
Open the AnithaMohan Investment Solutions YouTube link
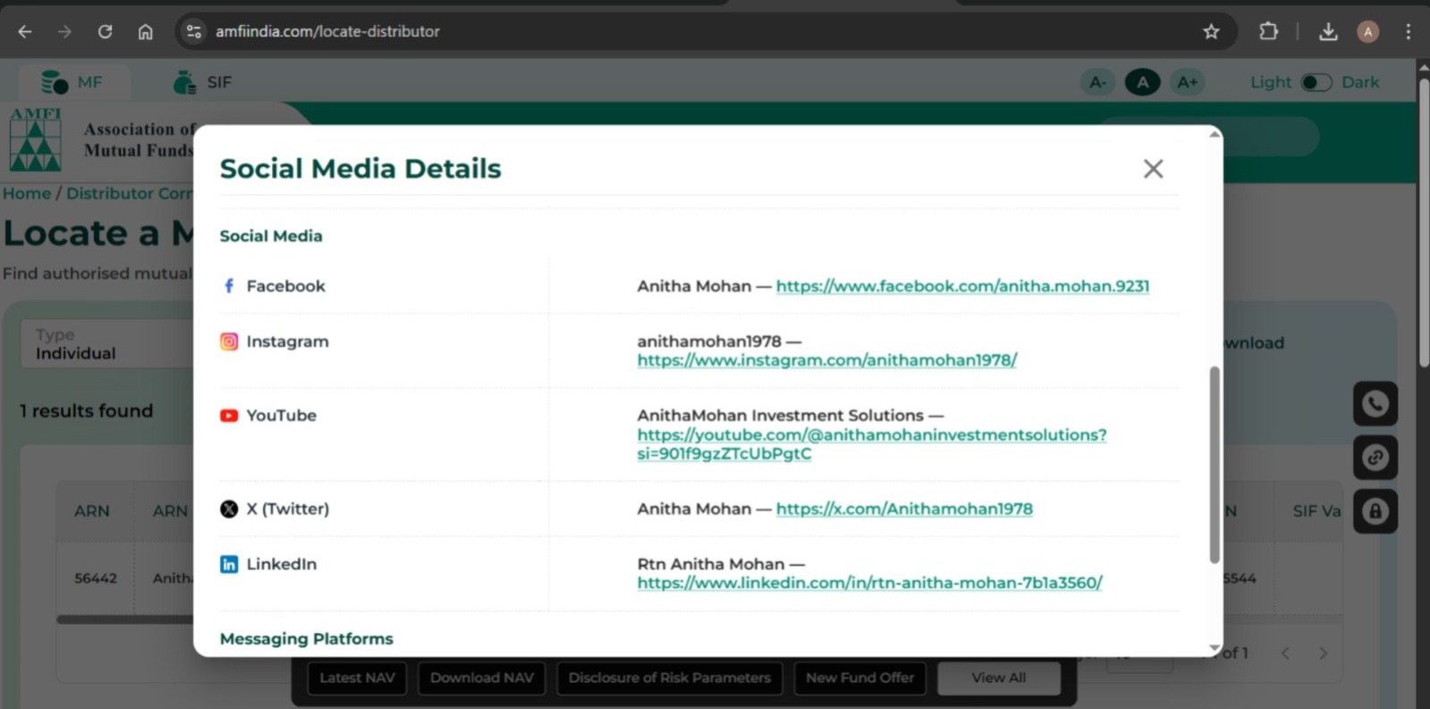tap(872, 444)
